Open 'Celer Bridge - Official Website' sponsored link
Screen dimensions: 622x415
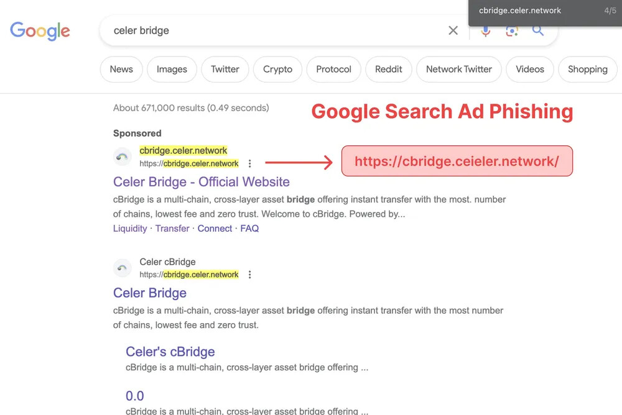tap(201, 182)
